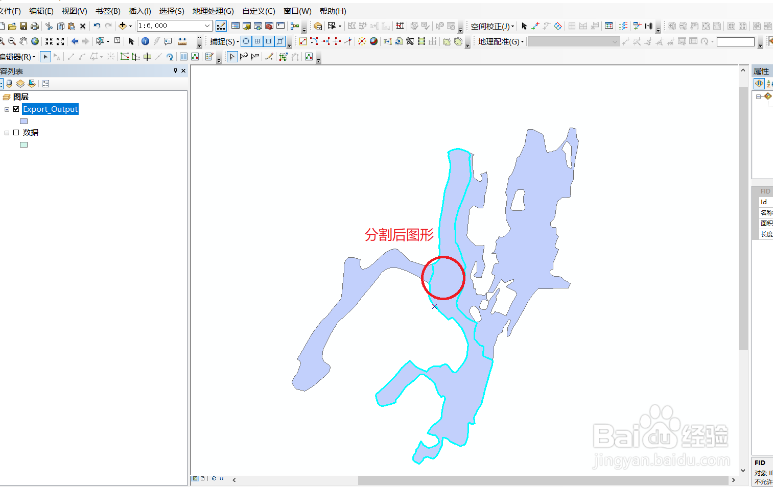Open the 书签(B) menu
Viewport: 773px width, 487px height.
(108, 11)
